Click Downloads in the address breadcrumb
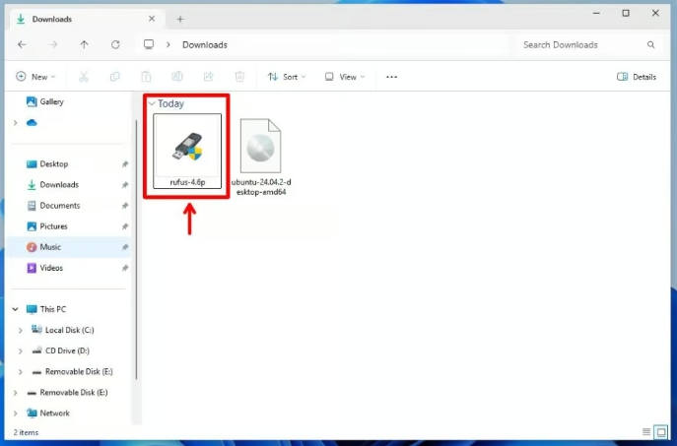The height and width of the screenshot is (446, 677). [x=205, y=45]
